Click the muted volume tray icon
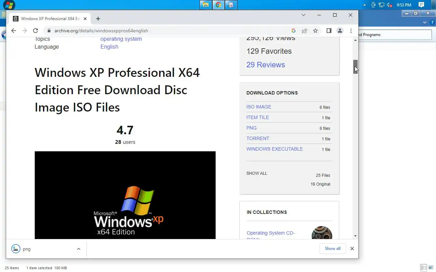 click(390, 5)
